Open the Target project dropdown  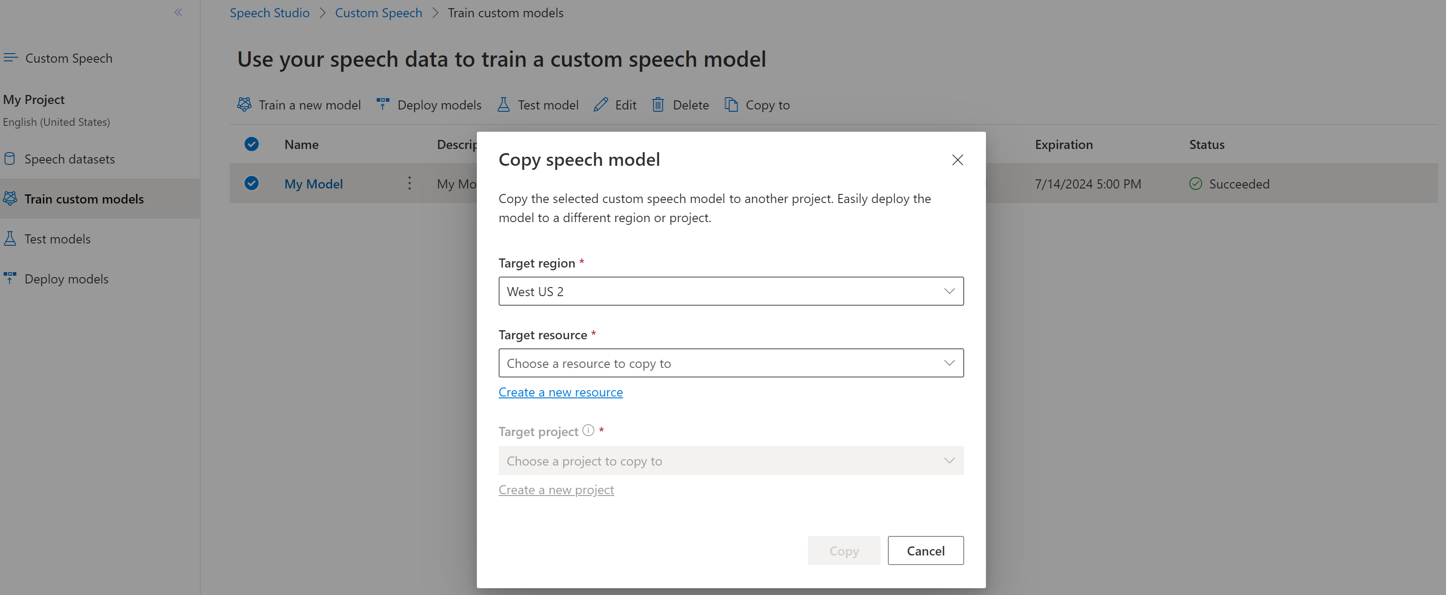[x=730, y=461]
